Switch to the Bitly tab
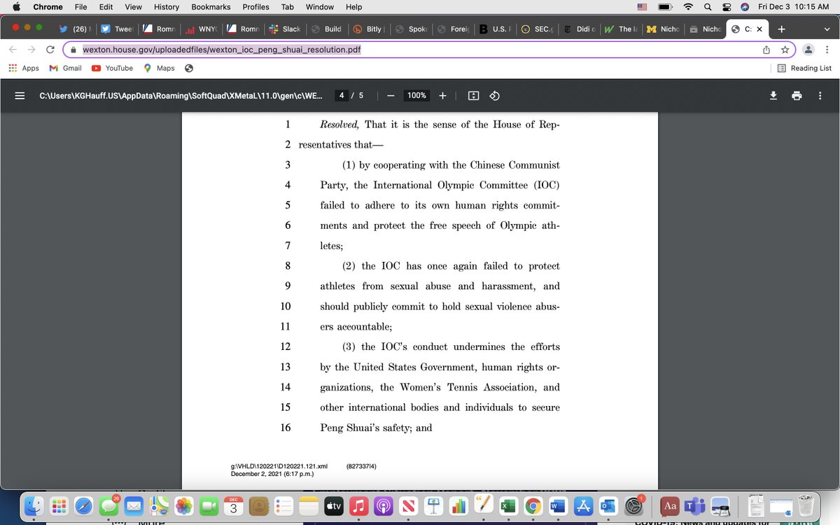Viewport: 840px width, 525px height. [367, 29]
